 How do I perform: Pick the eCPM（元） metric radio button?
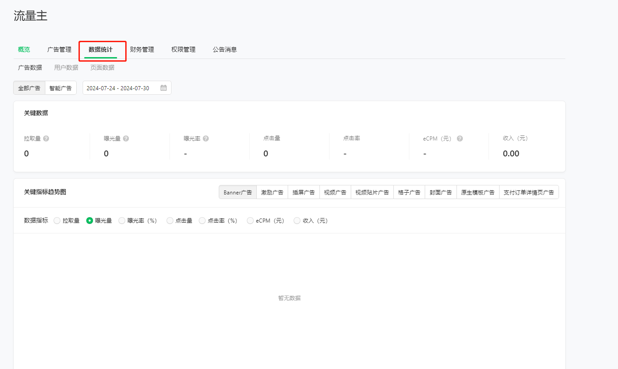tap(250, 221)
